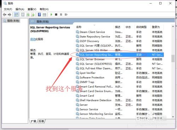
Task: Click the gear icon beside SQL Server Browser
Action: tap(78, 59)
